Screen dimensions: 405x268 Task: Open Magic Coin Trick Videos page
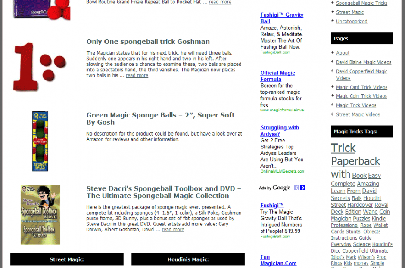361,96
